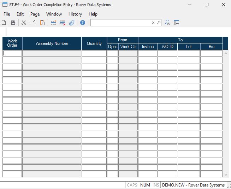
Task: Click the Insert row icon
Action: (x=53, y=23)
